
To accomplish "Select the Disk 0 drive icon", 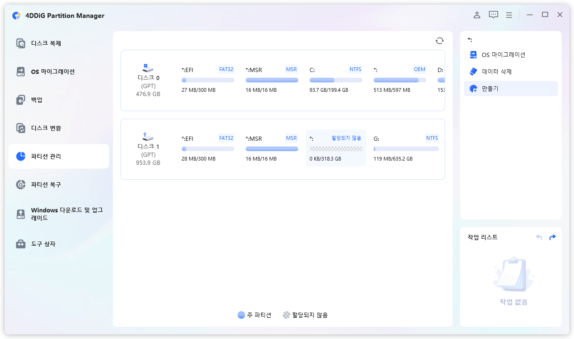I will 148,68.
